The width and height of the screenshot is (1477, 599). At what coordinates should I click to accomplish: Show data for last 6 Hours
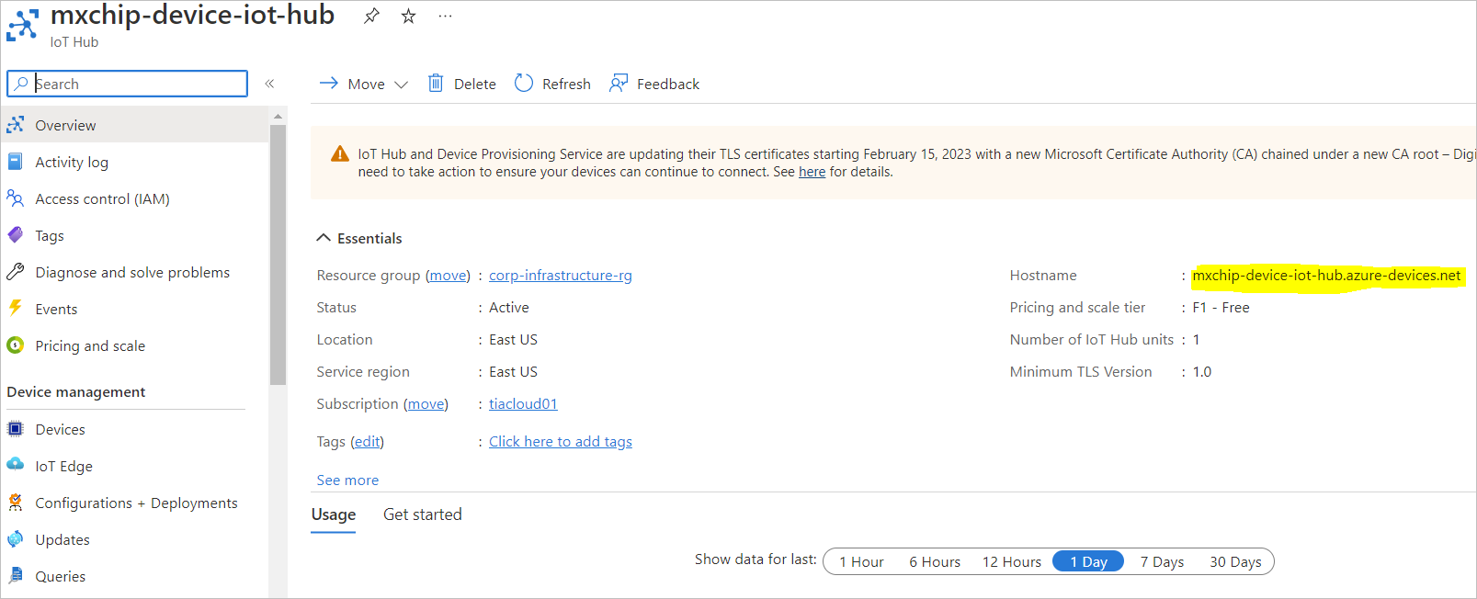pos(935,562)
